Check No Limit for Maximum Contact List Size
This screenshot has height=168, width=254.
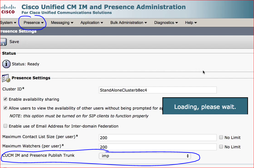221,137
